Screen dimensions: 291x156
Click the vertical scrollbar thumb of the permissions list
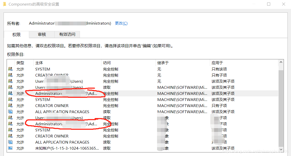point(281,109)
